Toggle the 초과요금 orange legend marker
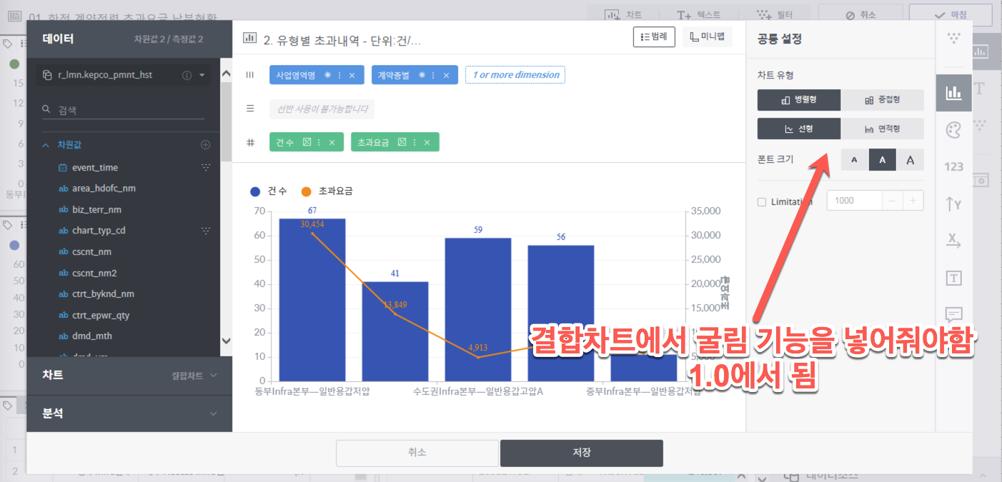The width and height of the screenshot is (1002, 482). 307,191
